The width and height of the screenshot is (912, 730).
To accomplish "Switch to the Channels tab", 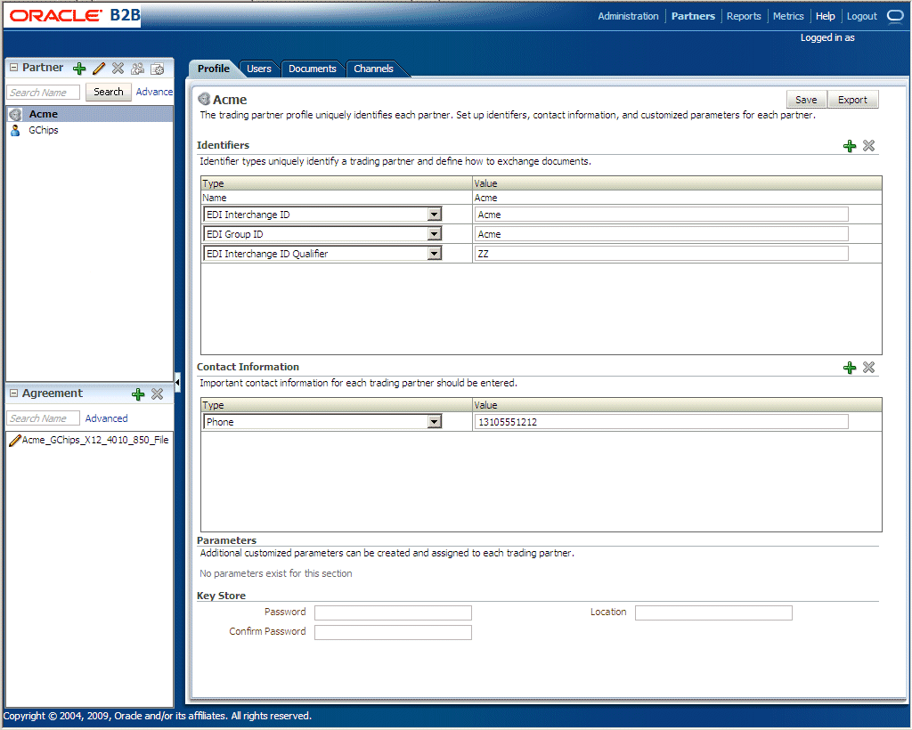I will [x=373, y=69].
